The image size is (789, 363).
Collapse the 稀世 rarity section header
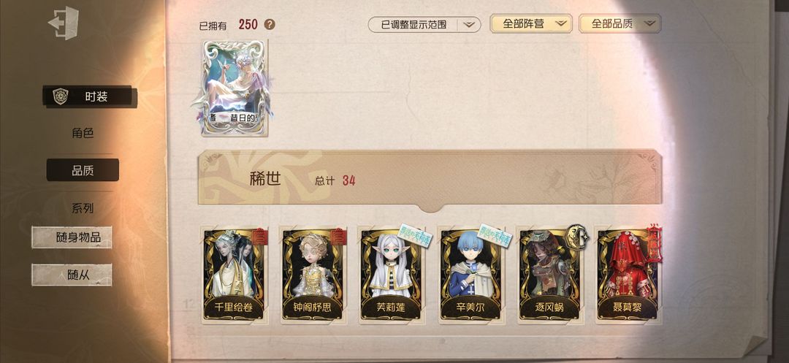pos(430,180)
